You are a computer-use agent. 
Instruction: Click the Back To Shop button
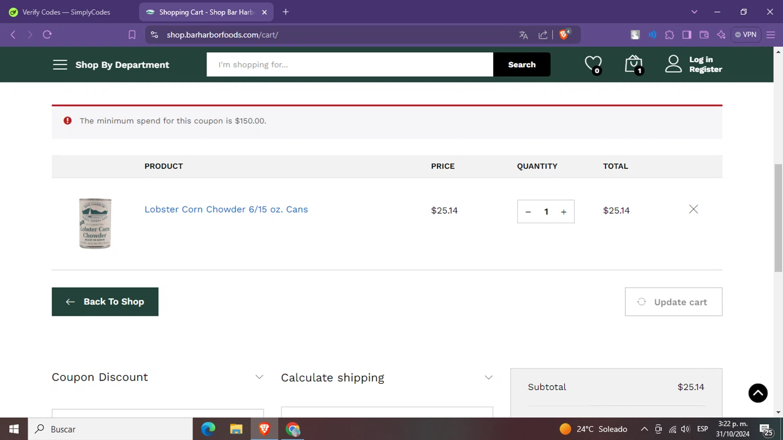click(105, 302)
